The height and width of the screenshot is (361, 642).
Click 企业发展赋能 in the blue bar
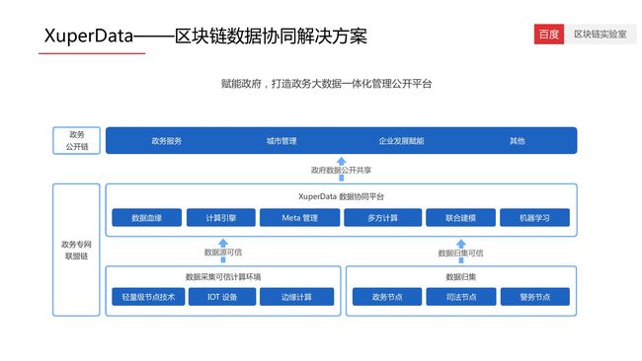(401, 141)
